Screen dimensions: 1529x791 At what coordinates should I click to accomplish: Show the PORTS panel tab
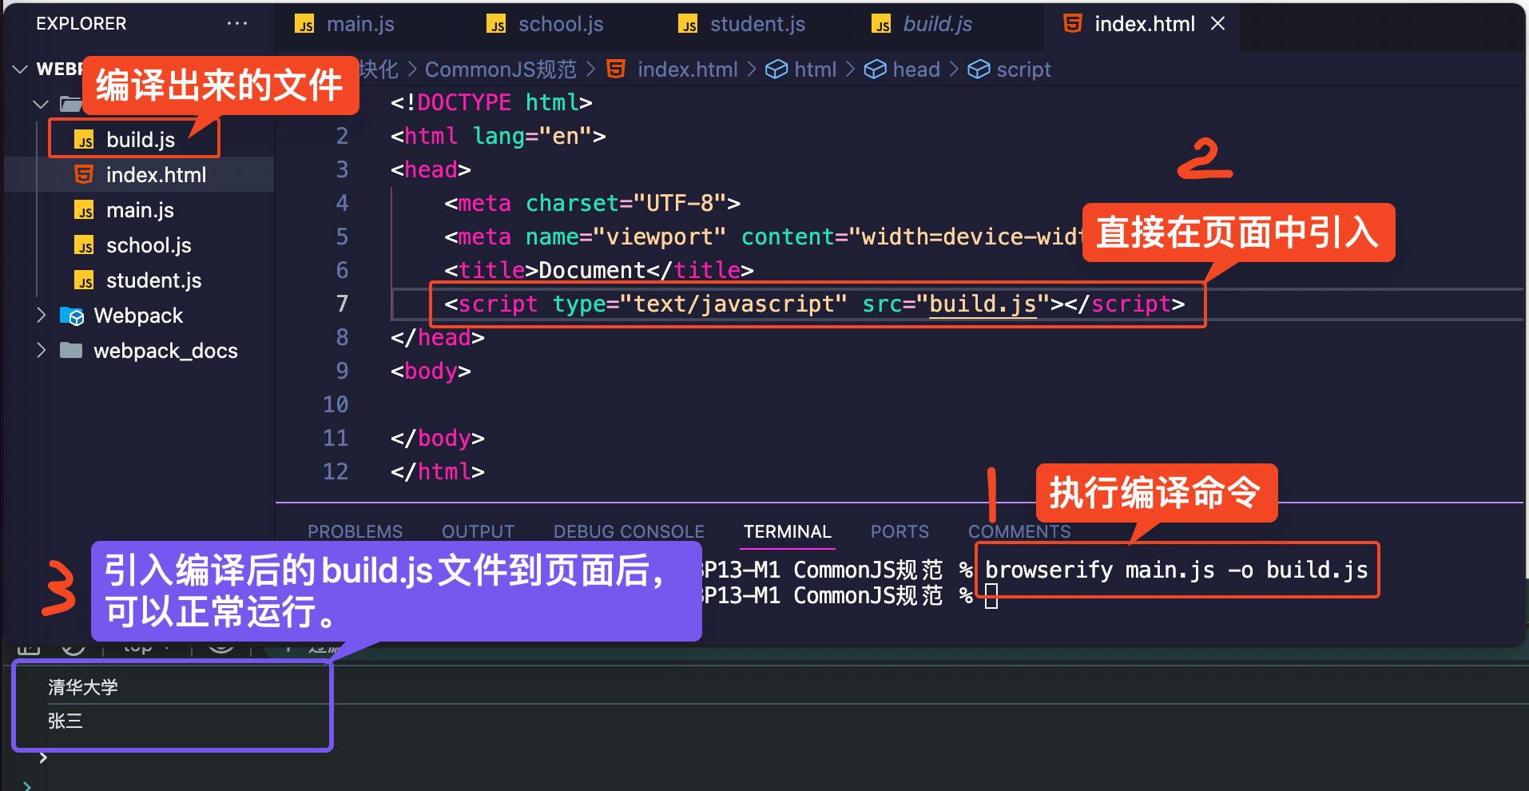click(x=900, y=531)
